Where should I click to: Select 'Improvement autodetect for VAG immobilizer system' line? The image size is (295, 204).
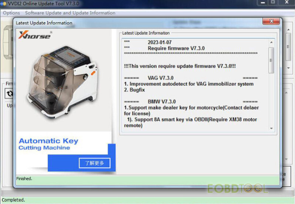[189, 84]
